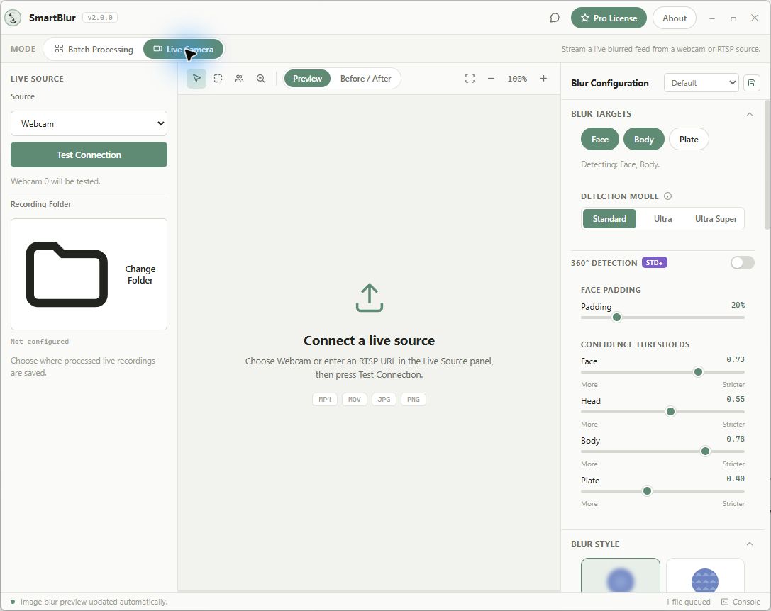This screenshot has height=611, width=771.
Task: Click the fit-to-screen icon
Action: pyautogui.click(x=470, y=79)
